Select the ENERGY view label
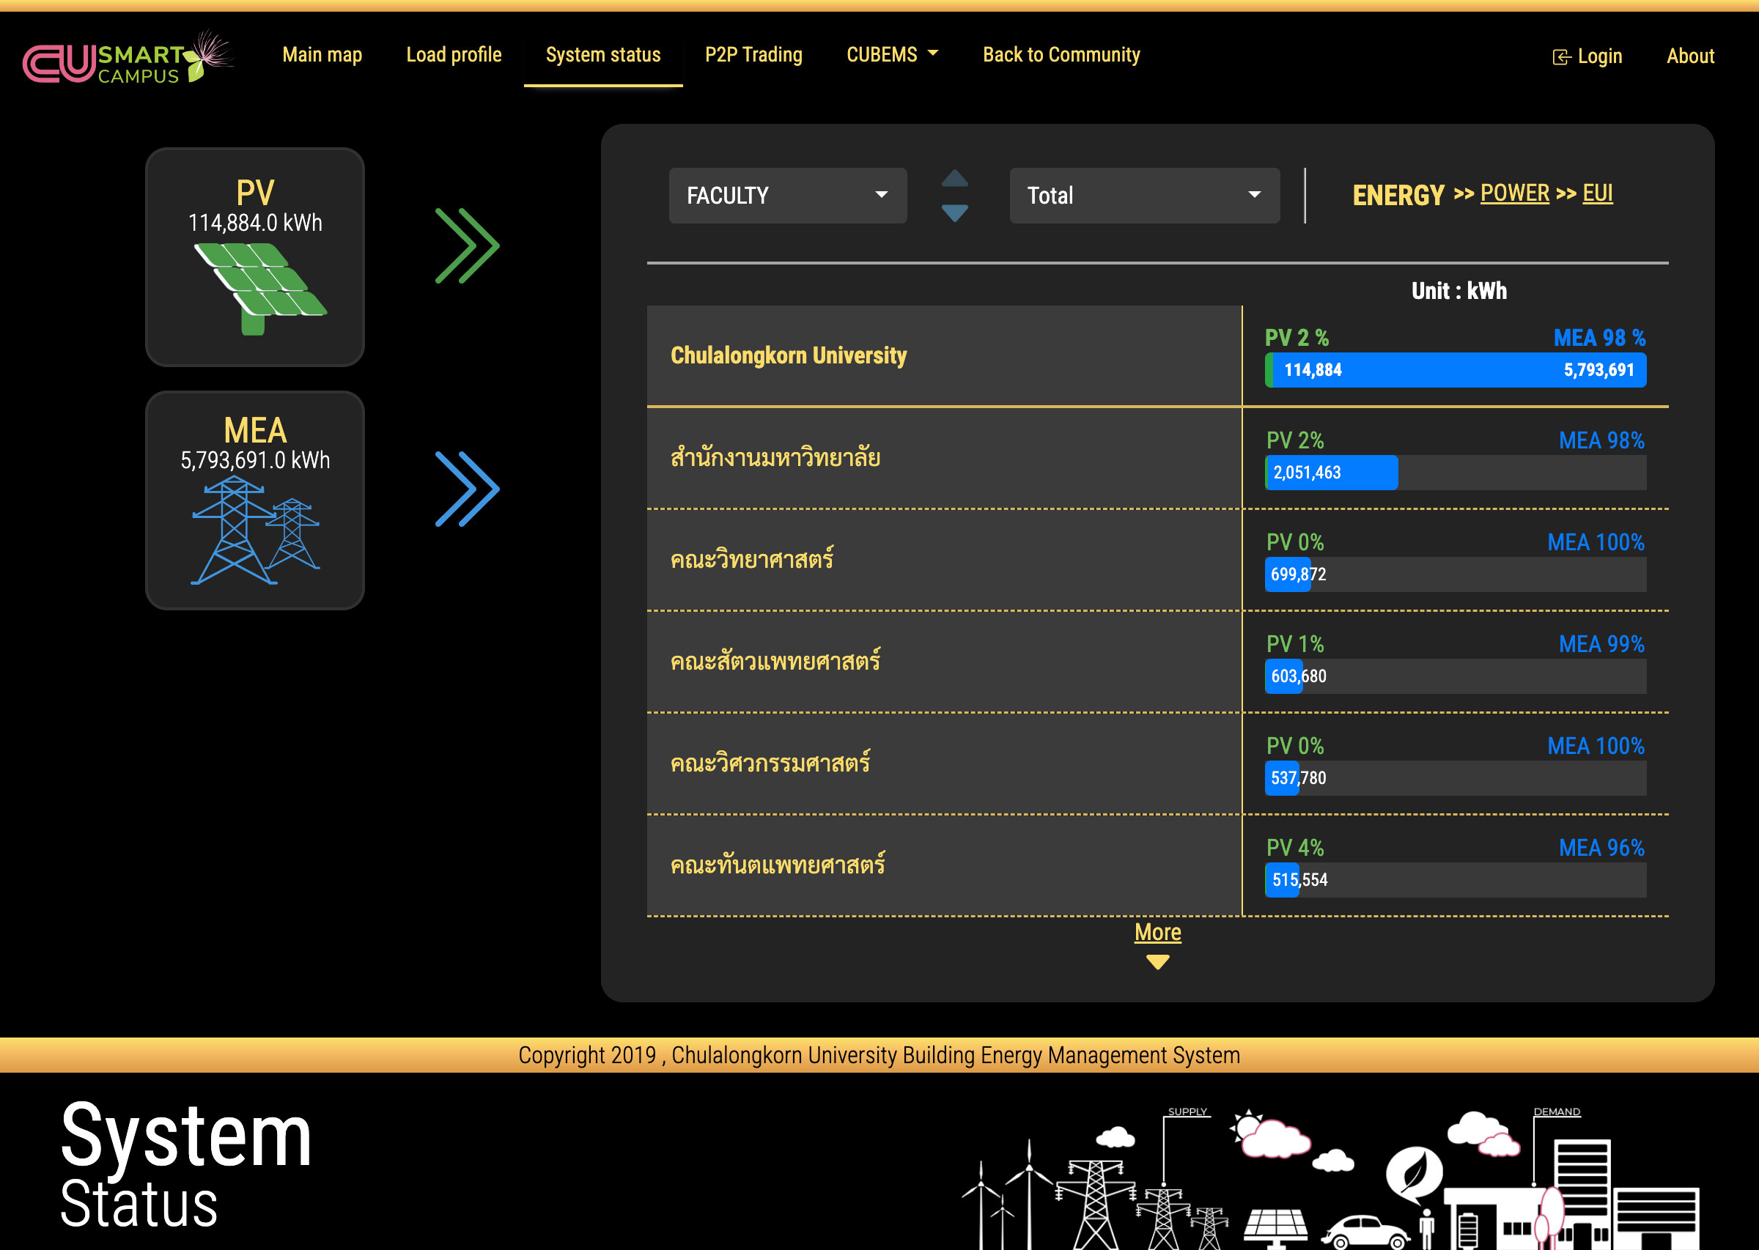The image size is (1759, 1250). point(1398,195)
